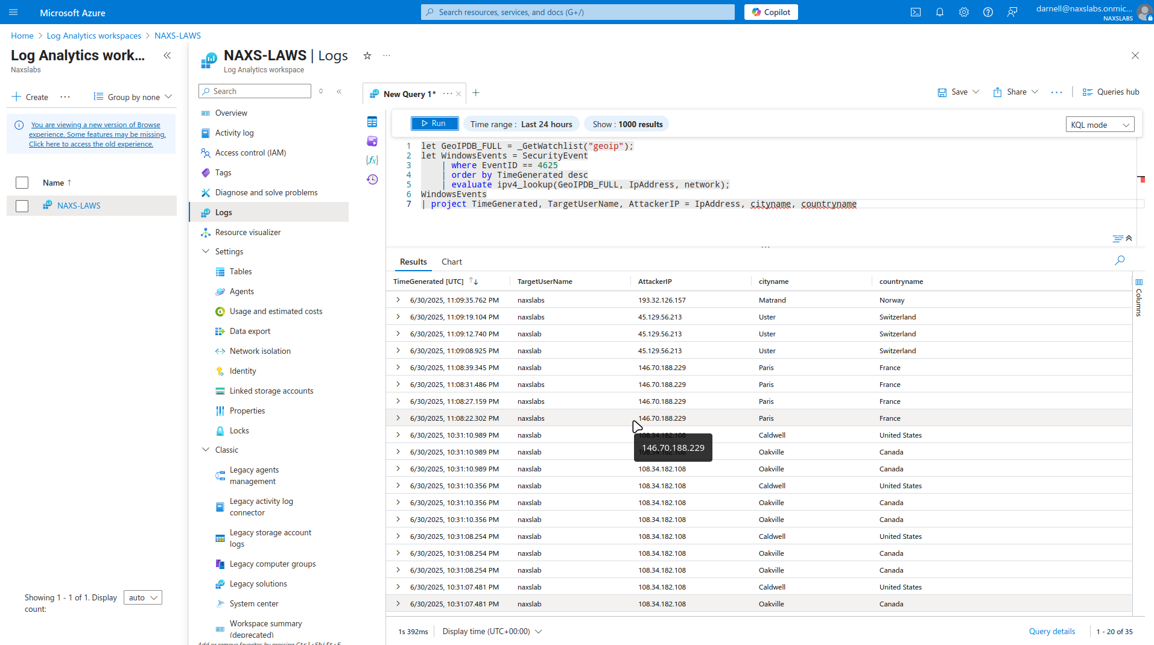Go to Log Analytics workspaces breadcrumb
This screenshot has width=1154, height=645.
coord(94,36)
